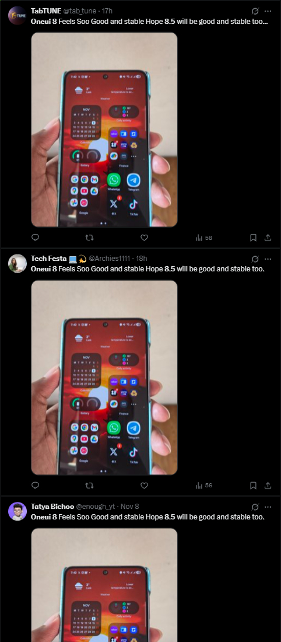Screen dimensions: 281x642
Task: Open more options for TabTUNE post
Action: coord(268,11)
